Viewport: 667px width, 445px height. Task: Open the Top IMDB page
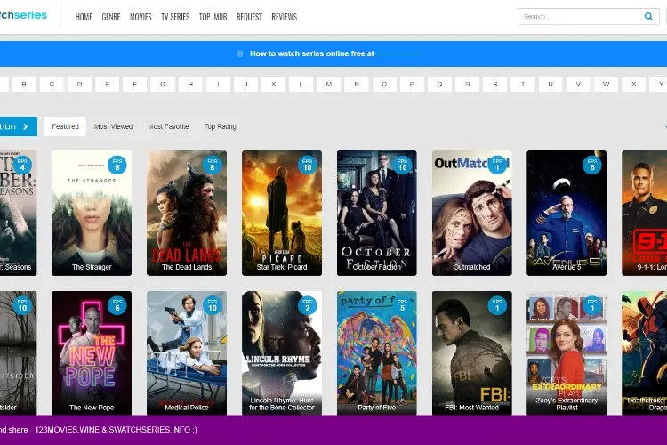[x=213, y=17]
